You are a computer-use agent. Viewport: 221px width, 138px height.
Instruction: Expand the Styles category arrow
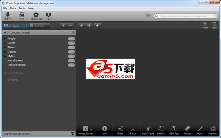pyautogui.click(x=5, y=56)
